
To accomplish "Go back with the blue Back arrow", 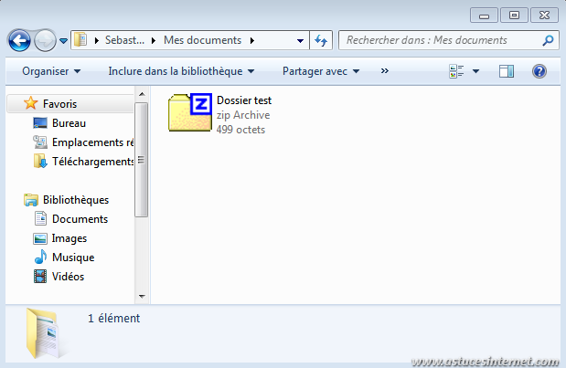I will tap(19, 40).
